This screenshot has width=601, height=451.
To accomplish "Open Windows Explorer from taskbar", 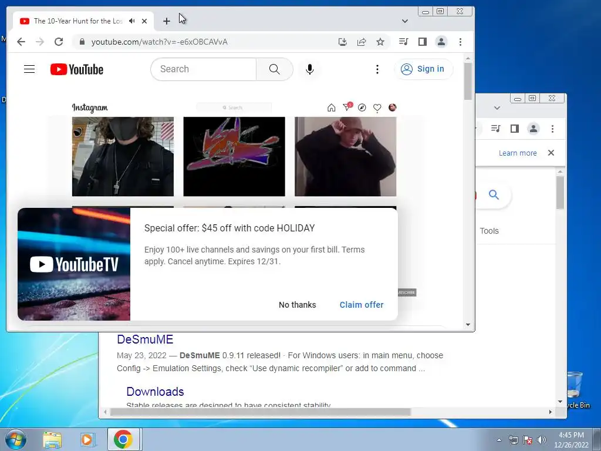I will pos(52,439).
